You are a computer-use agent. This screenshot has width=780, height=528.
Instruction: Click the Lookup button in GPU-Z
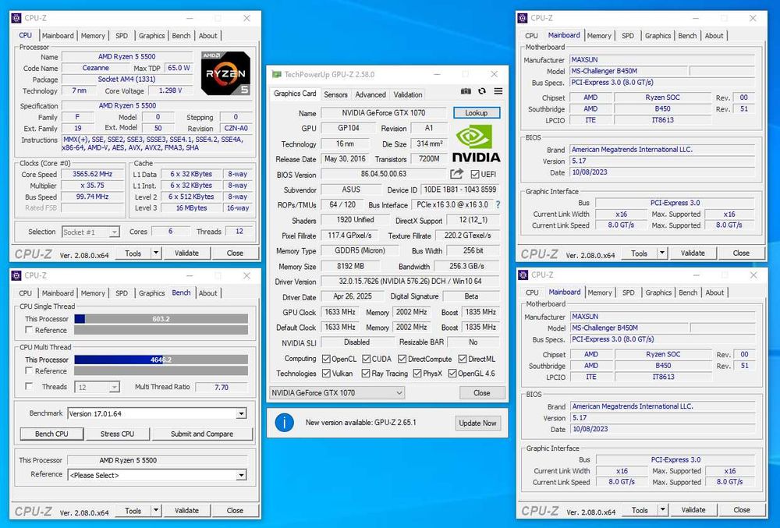click(476, 113)
